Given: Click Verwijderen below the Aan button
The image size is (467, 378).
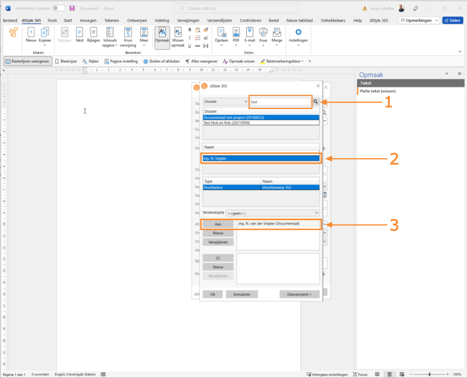Looking at the screenshot, I should 218,242.
